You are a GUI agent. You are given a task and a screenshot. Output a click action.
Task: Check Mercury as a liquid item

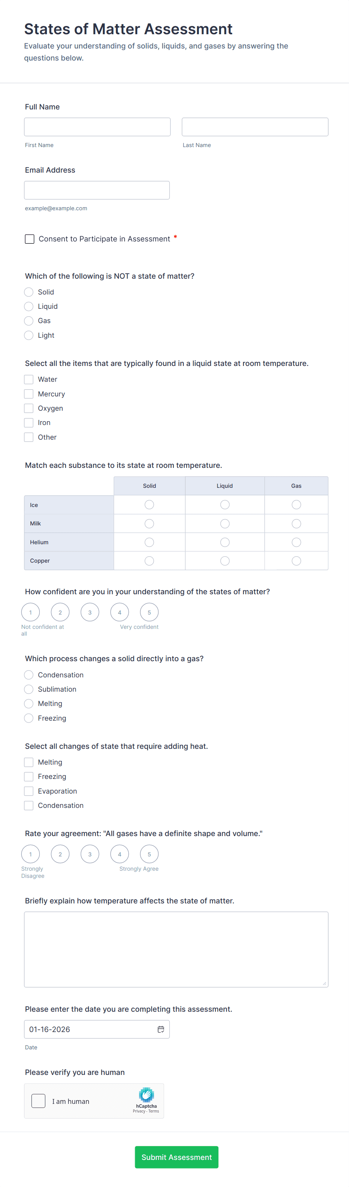point(28,393)
